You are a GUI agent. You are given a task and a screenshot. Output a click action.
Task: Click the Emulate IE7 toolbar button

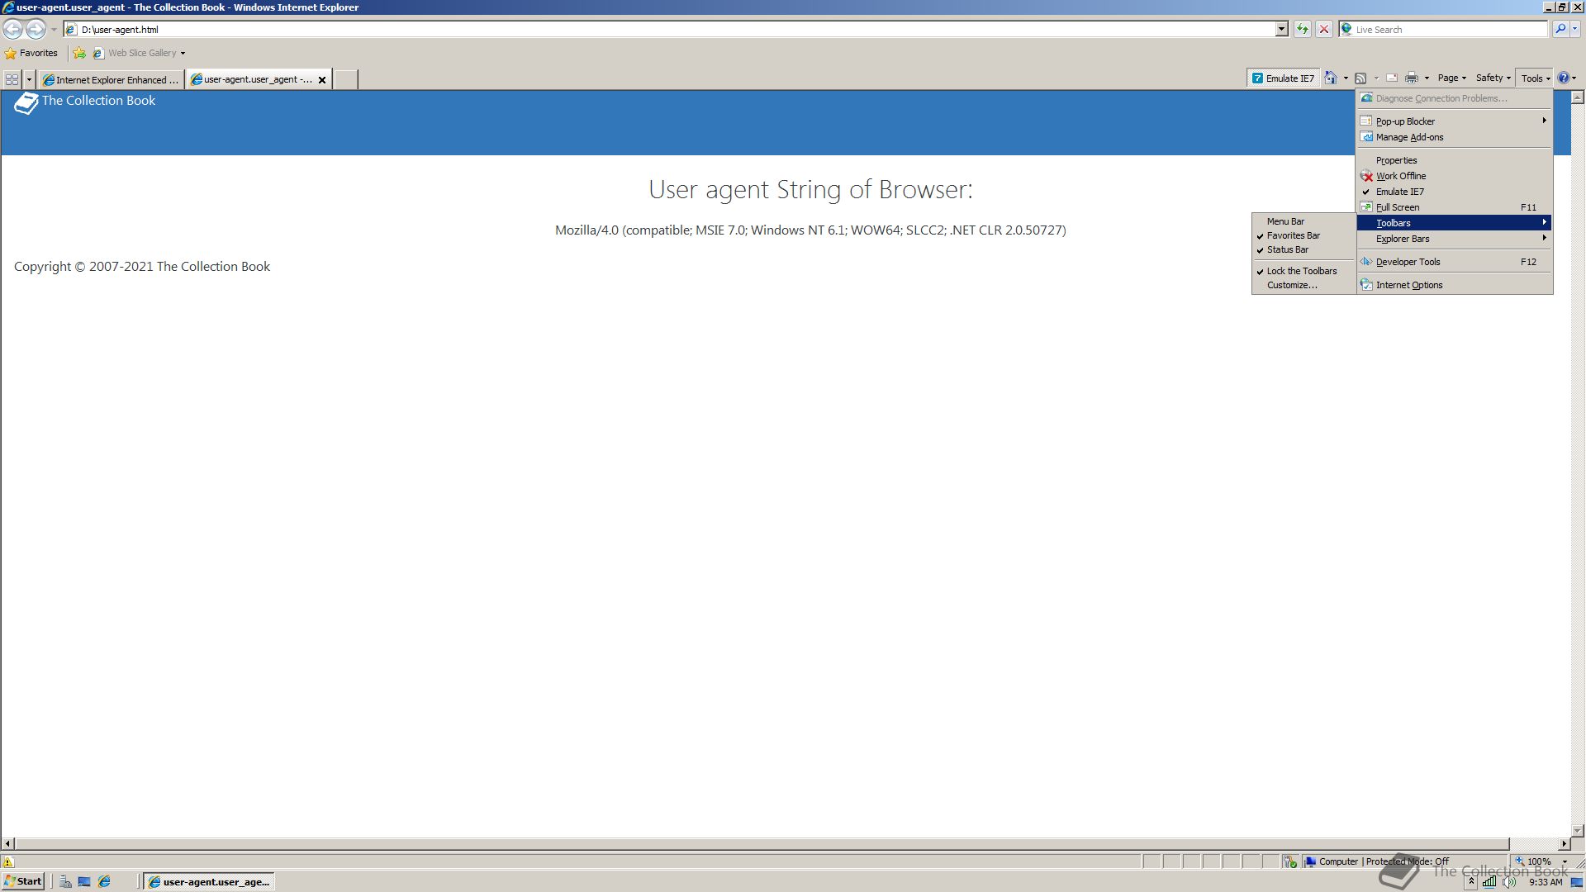click(x=1283, y=78)
